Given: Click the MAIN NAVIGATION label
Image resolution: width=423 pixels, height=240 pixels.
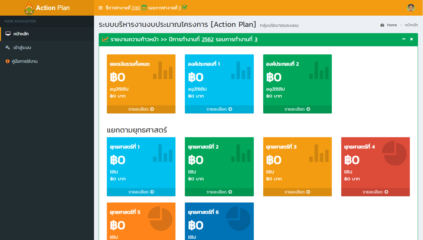Looking at the screenshot, I should (20, 21).
